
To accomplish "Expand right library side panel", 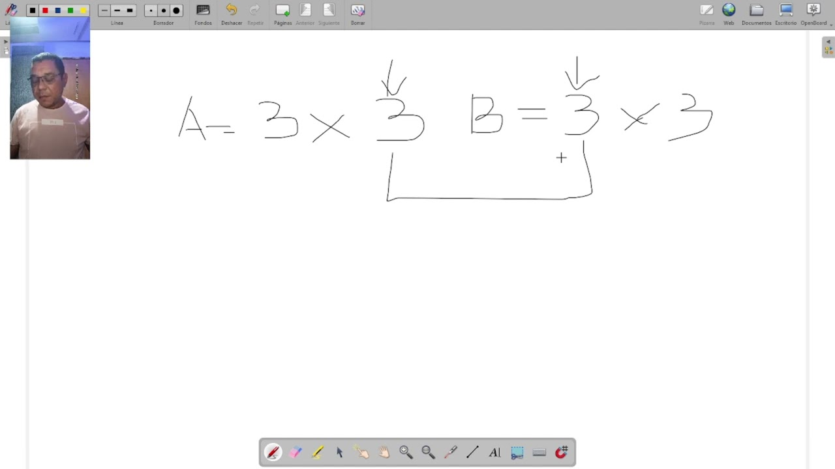I will click(x=828, y=47).
